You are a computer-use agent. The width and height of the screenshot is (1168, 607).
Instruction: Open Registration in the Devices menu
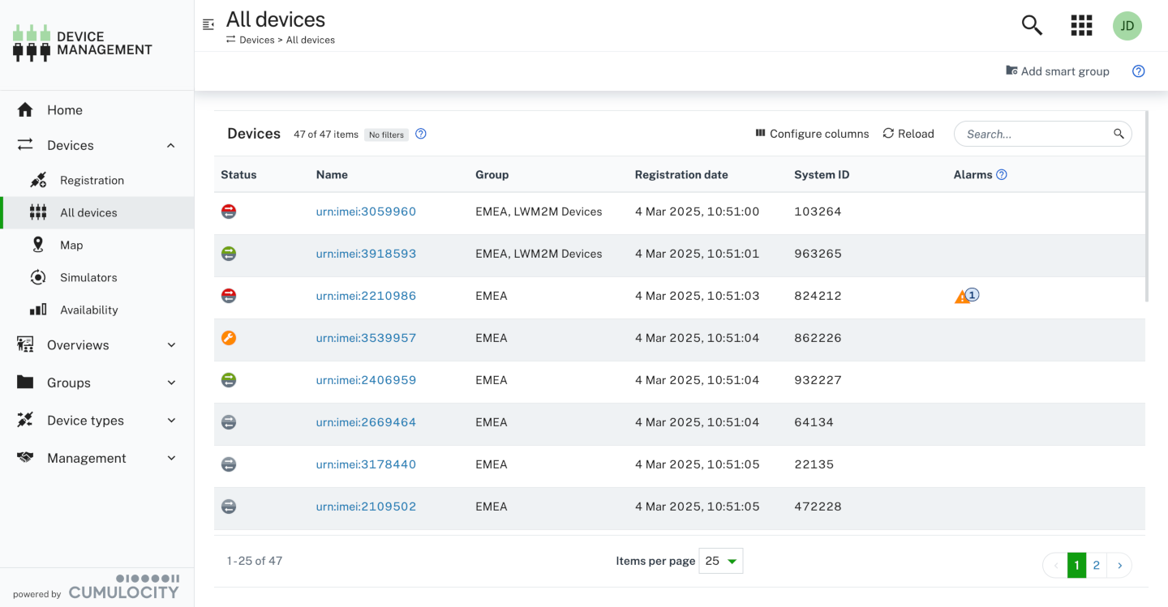click(x=92, y=181)
